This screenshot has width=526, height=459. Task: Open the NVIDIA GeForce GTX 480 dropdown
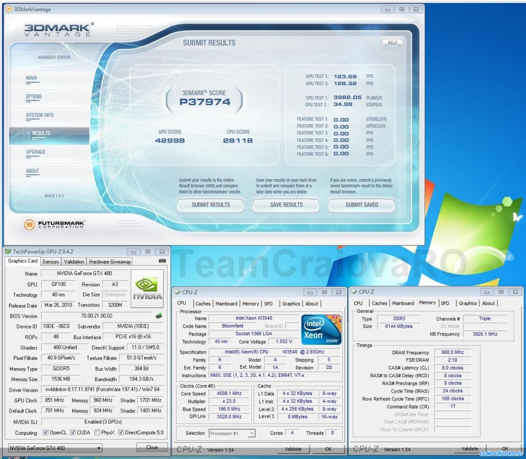(x=55, y=448)
